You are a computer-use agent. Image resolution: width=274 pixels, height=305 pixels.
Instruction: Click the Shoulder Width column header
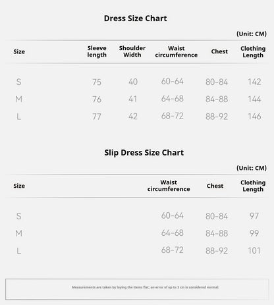[132, 51]
